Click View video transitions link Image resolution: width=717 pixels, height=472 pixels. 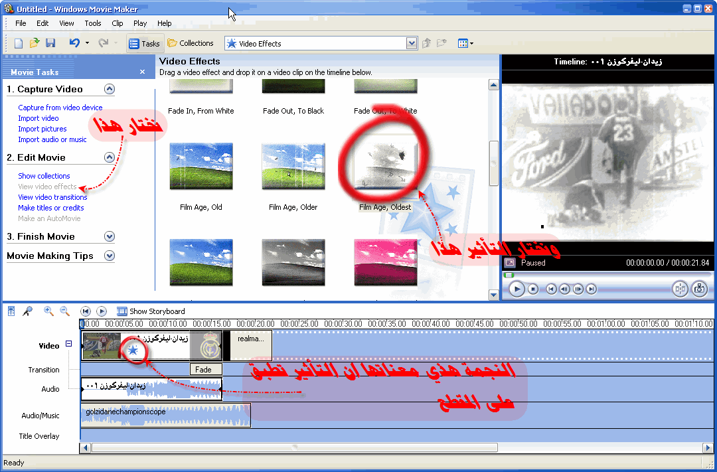(x=52, y=197)
